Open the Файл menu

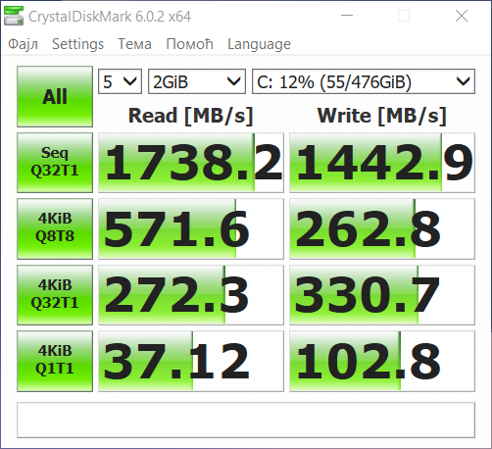23,44
